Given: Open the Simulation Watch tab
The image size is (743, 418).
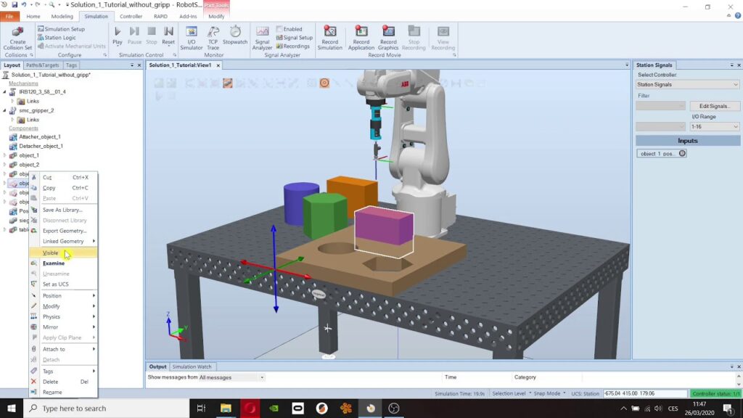Looking at the screenshot, I should coord(192,366).
